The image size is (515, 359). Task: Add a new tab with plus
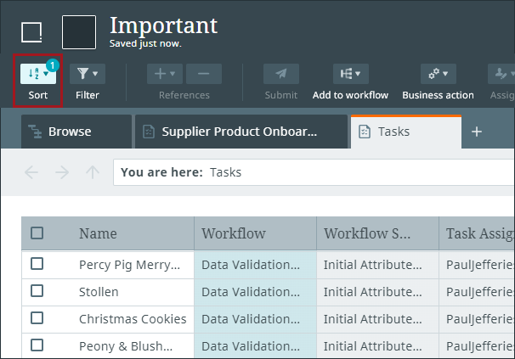pyautogui.click(x=477, y=132)
